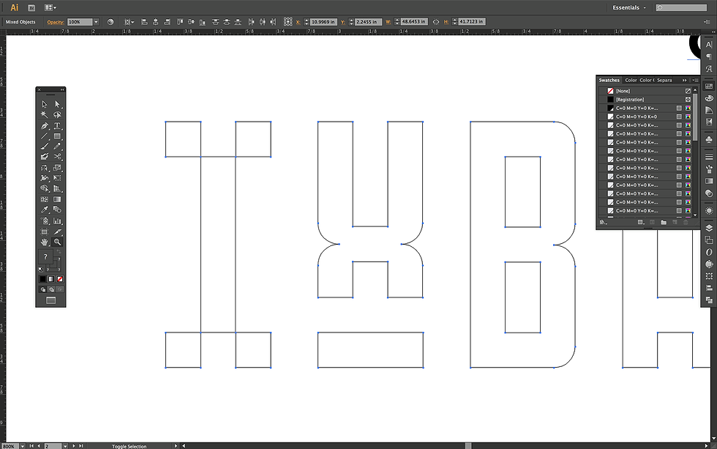Select the Artboard tool

click(45, 231)
